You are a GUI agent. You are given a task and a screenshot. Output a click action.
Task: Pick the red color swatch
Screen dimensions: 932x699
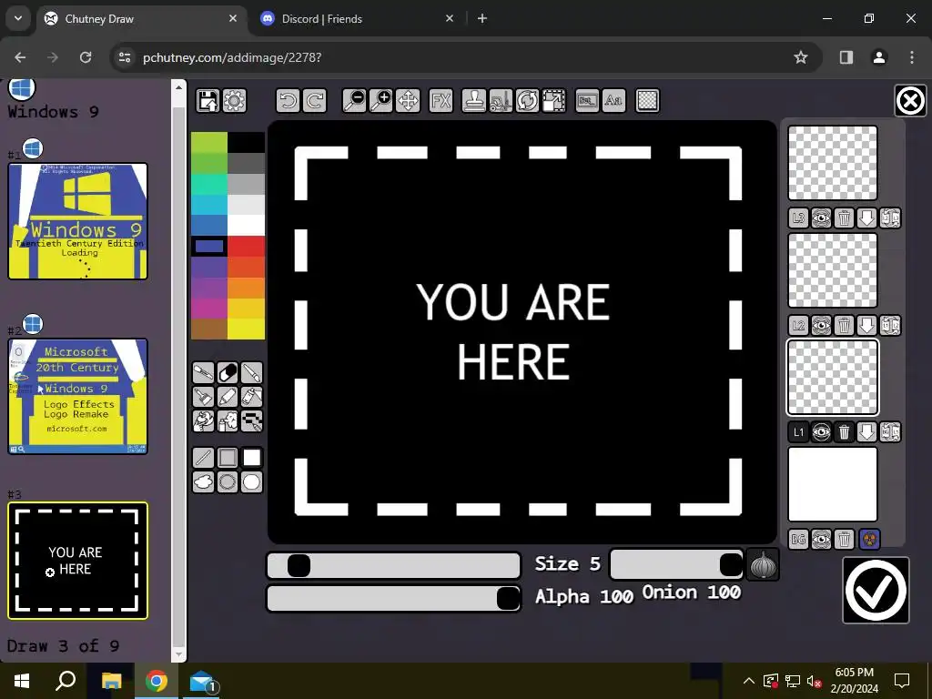click(246, 246)
